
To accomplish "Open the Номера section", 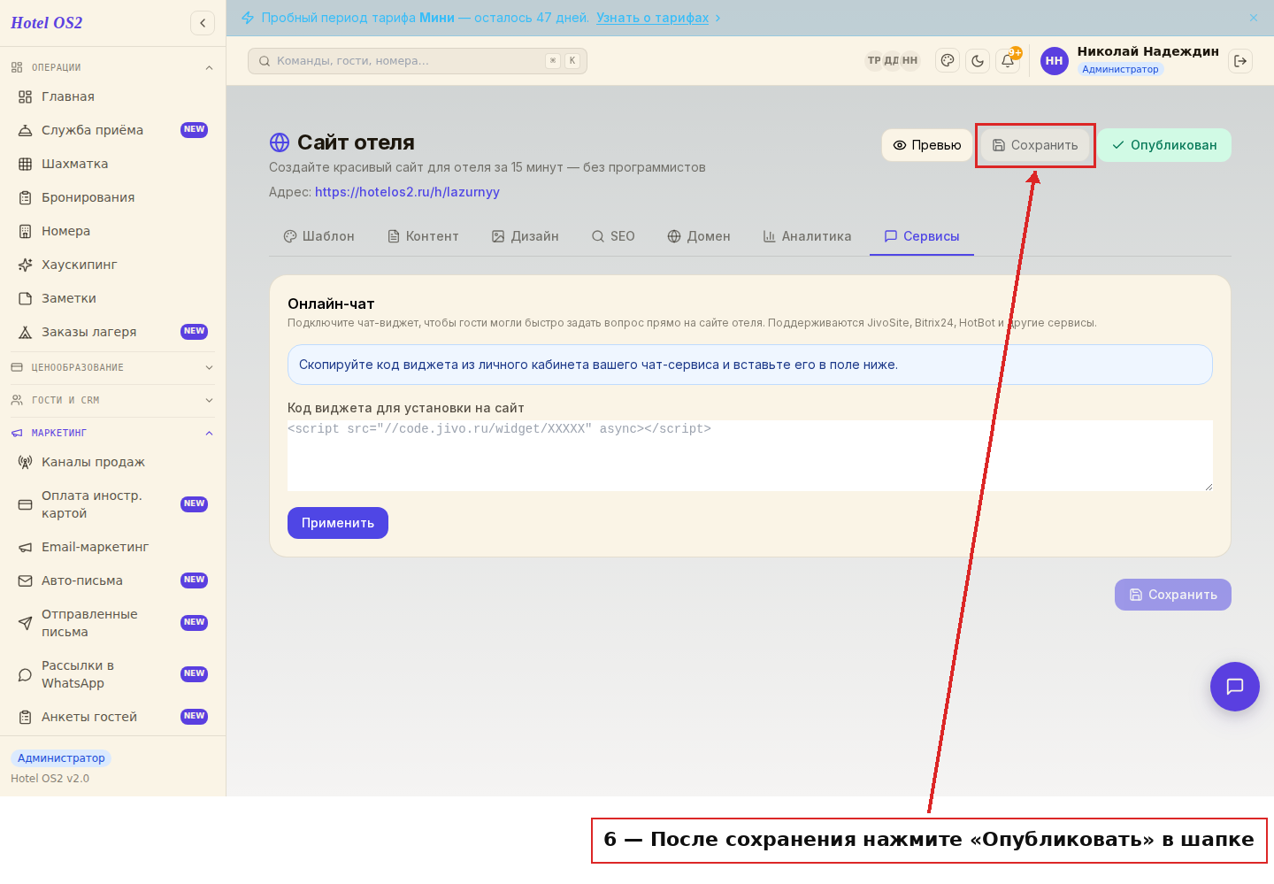I will coord(112,231).
